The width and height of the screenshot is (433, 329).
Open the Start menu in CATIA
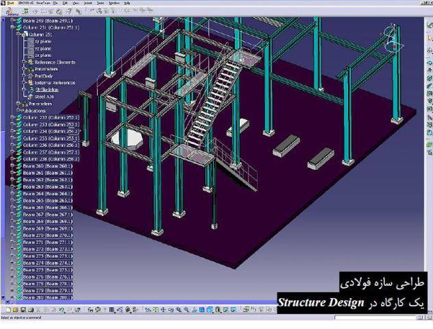click(x=10, y=3)
